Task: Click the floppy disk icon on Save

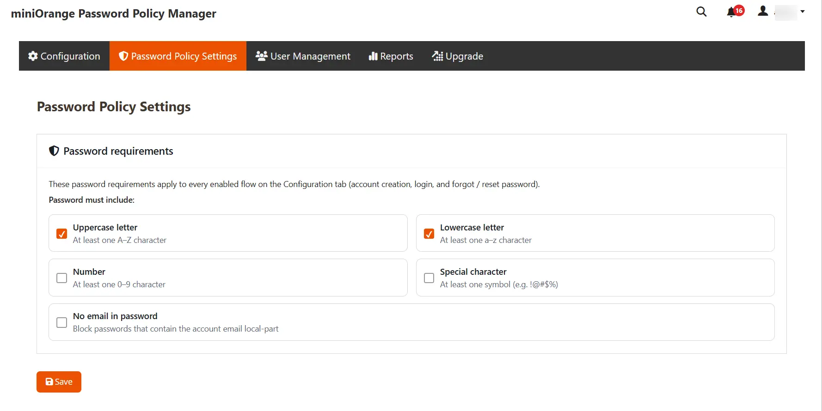Action: click(49, 382)
